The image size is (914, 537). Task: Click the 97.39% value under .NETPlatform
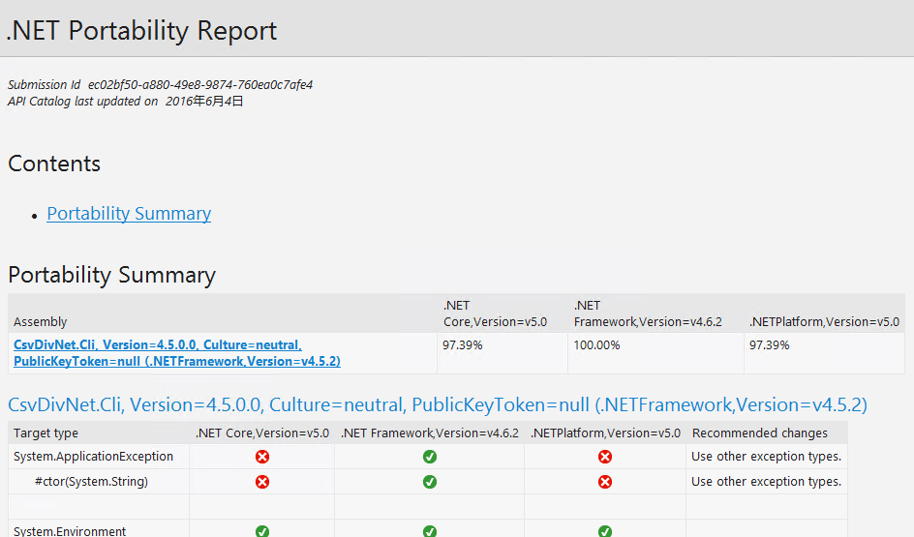[x=769, y=345]
